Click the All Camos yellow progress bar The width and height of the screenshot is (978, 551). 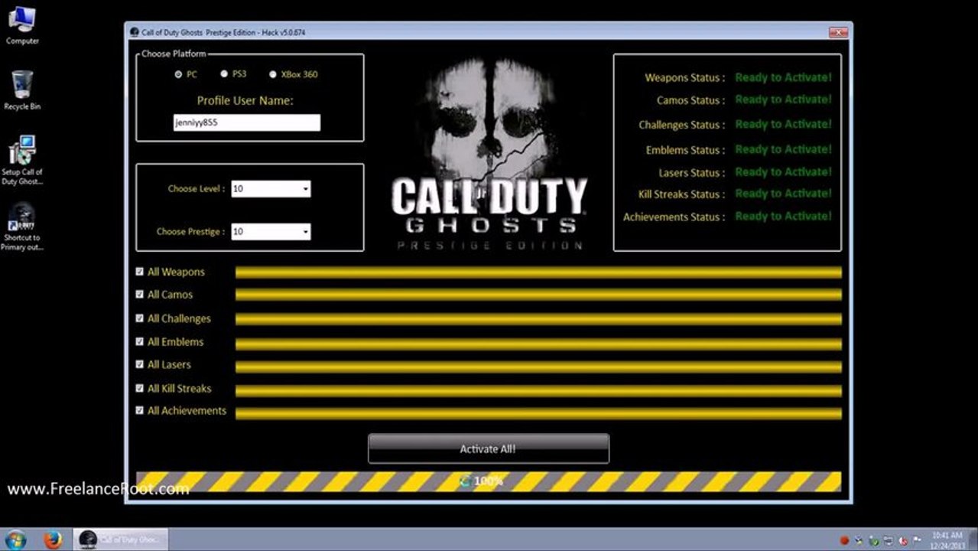coord(538,295)
